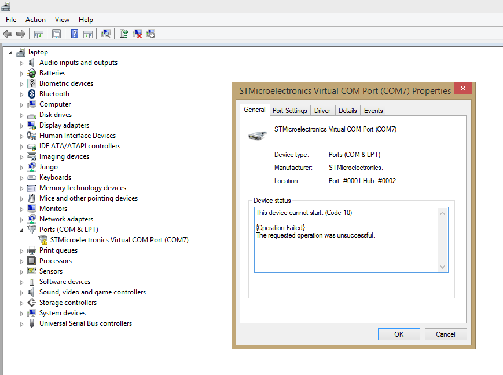Select the Mice and pointing devices icon
Viewport: 503px width, 375px height.
click(x=32, y=198)
